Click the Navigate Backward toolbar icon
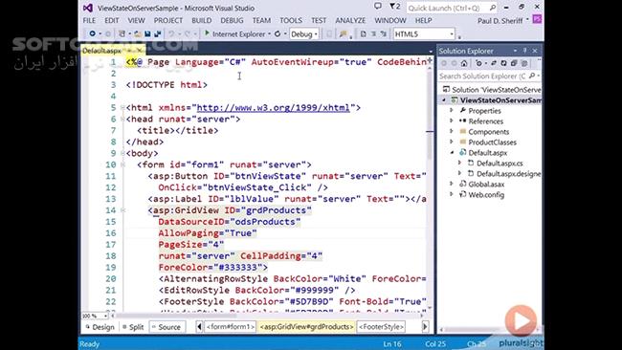This screenshot has width=622, height=350. [x=93, y=34]
